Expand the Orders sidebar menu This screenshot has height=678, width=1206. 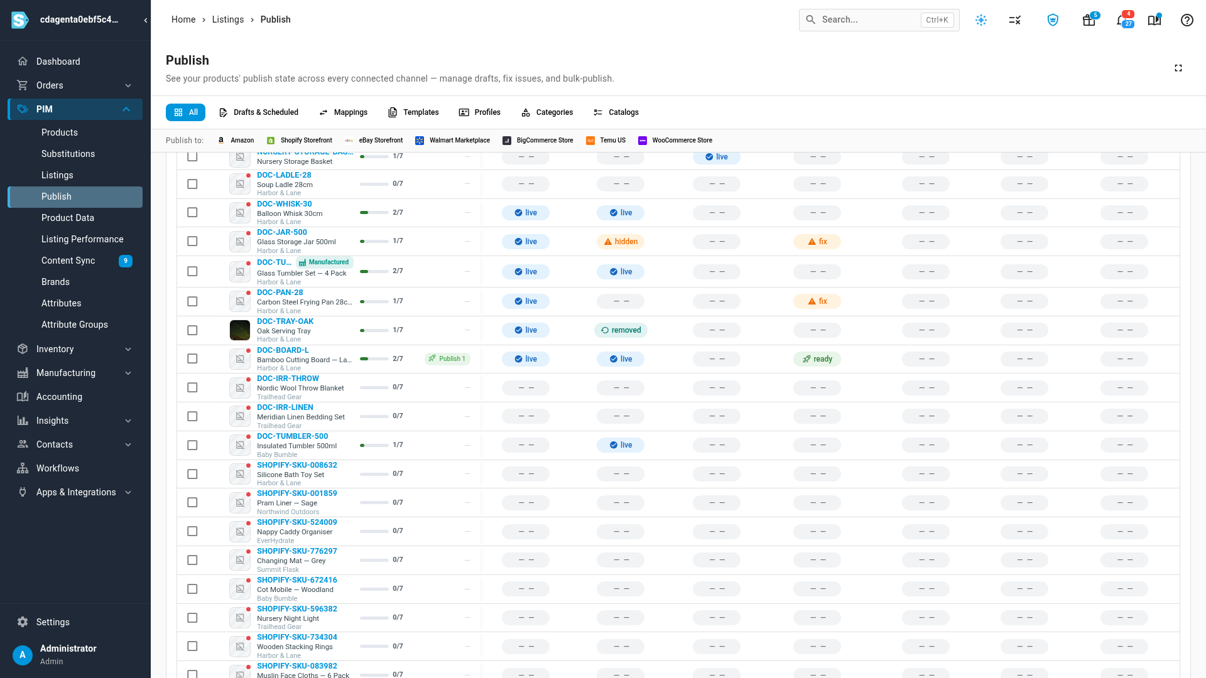(x=128, y=85)
